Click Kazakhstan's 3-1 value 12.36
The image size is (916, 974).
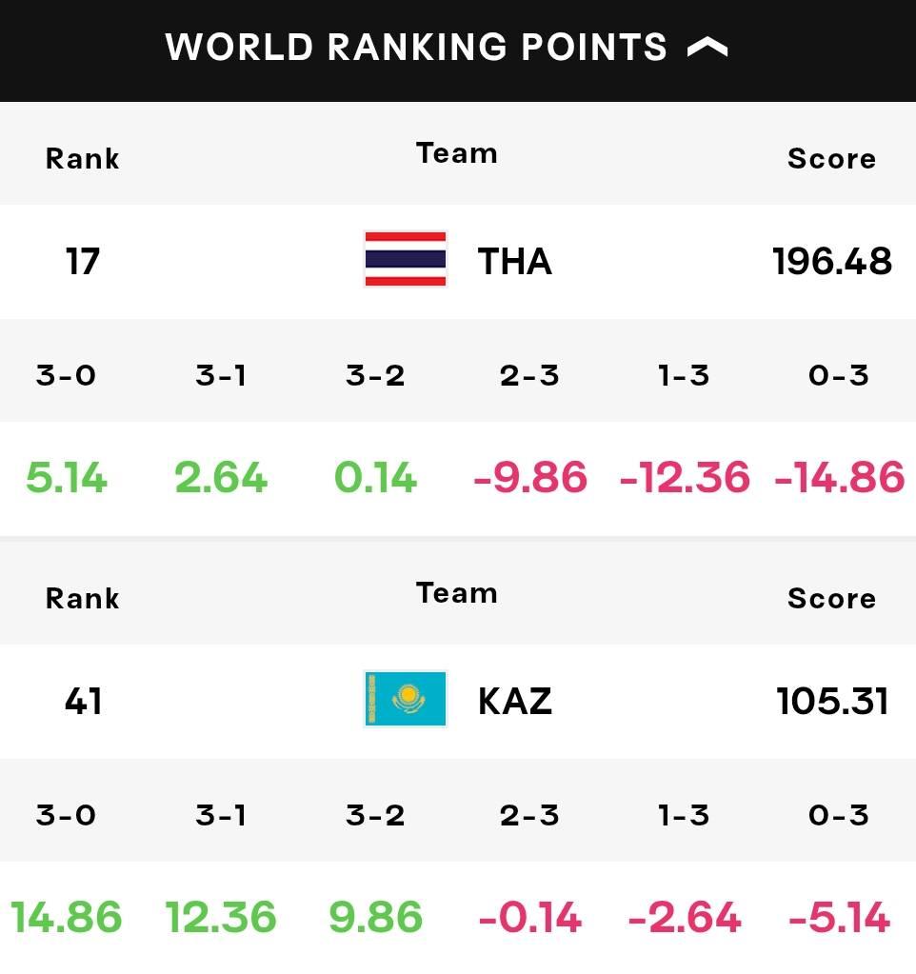click(x=221, y=917)
